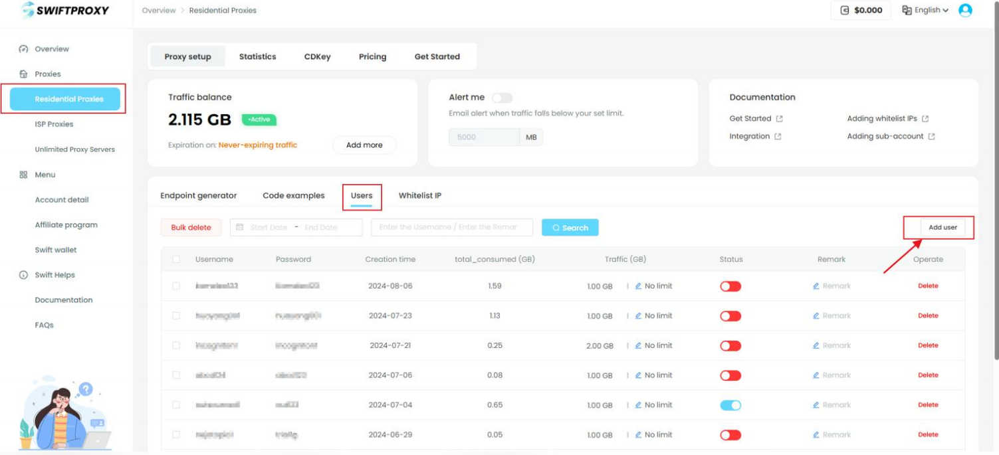Tick the select-all checkbox in table header
The height and width of the screenshot is (455, 999).
coord(176,259)
